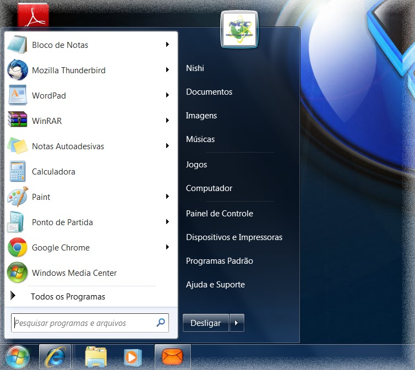This screenshot has height=370, width=415.
Task: Open the Jogos folder
Action: 196,165
